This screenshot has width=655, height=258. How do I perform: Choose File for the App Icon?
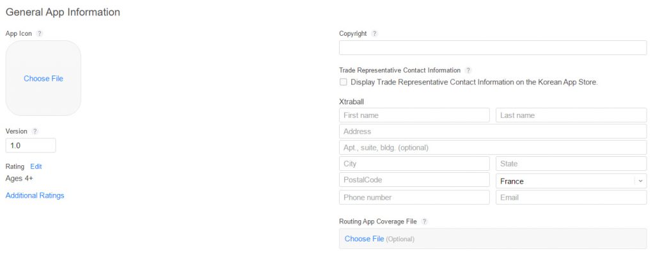pos(43,79)
